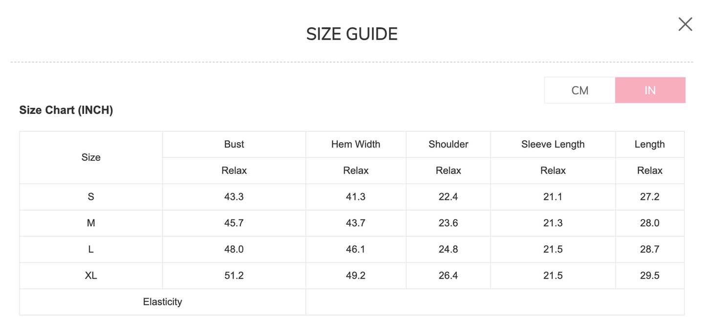Click the Hem Width column header
Screen dimensions: 706x325
click(356, 144)
